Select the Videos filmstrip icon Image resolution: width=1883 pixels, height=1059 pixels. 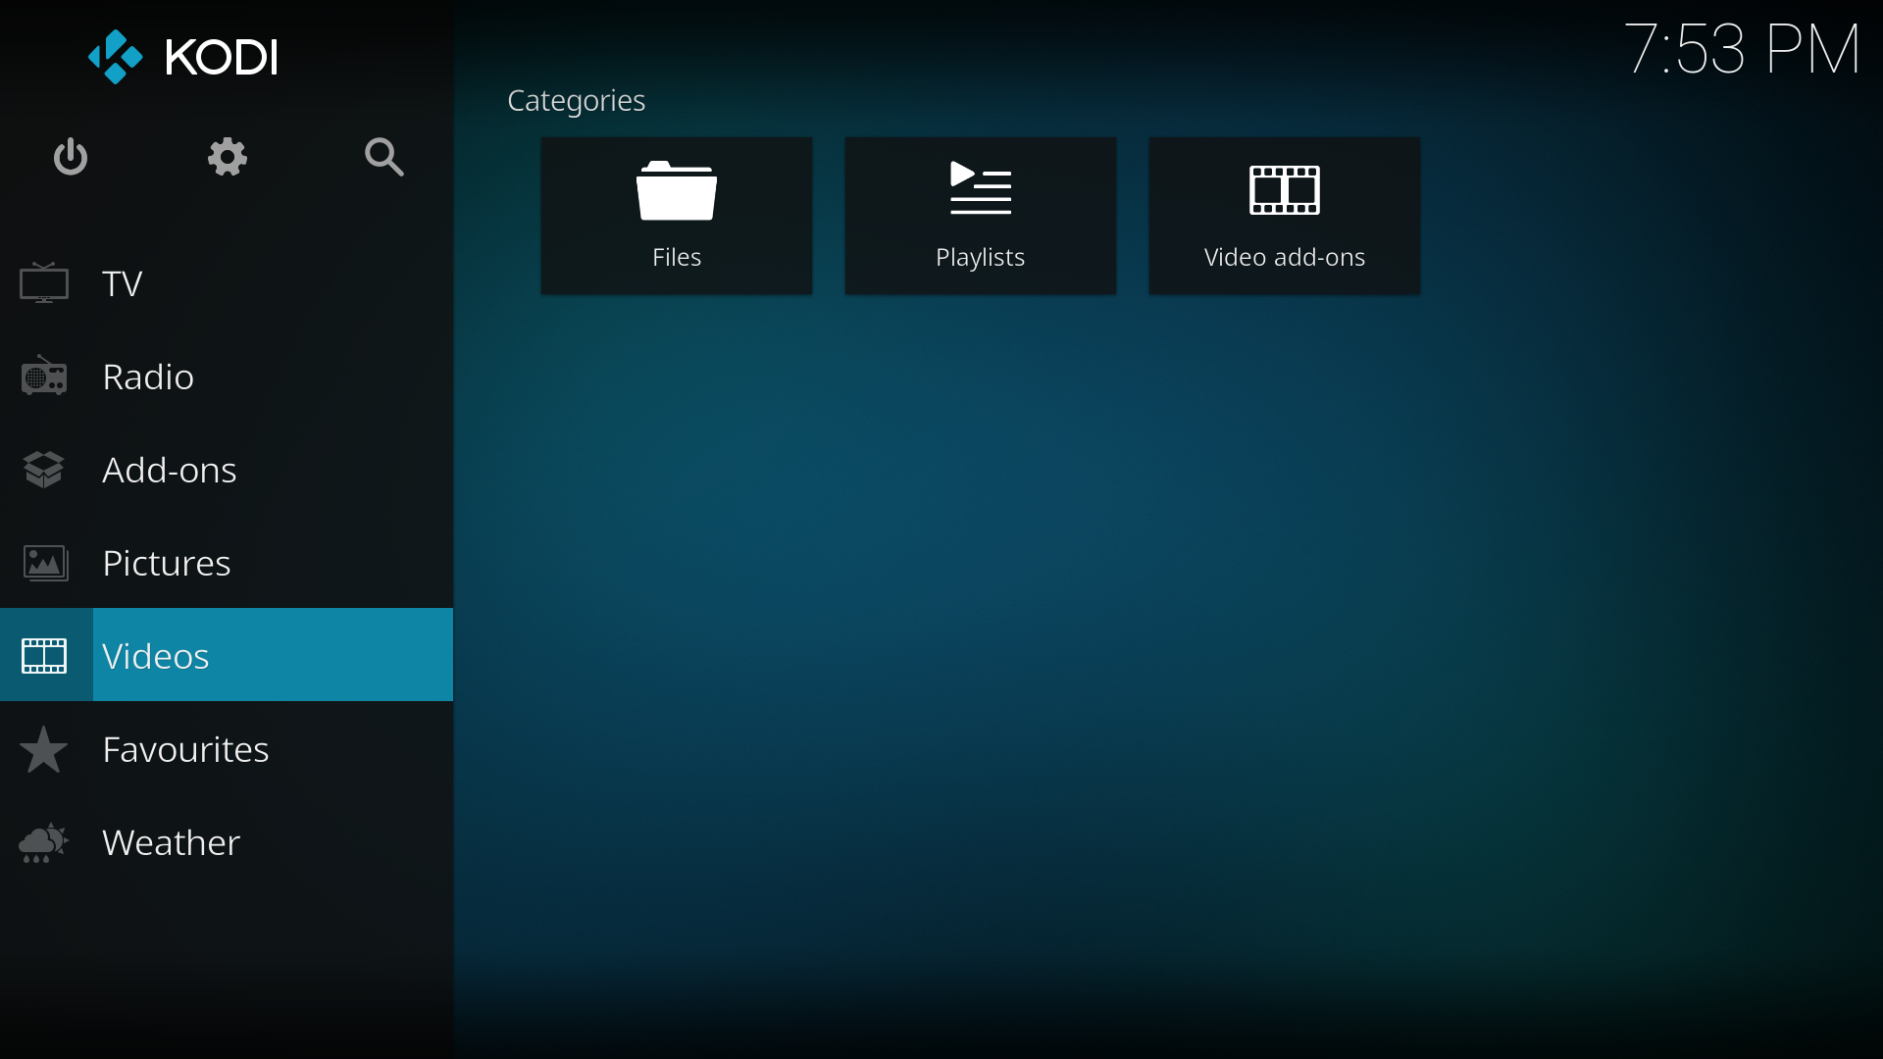click(x=43, y=655)
